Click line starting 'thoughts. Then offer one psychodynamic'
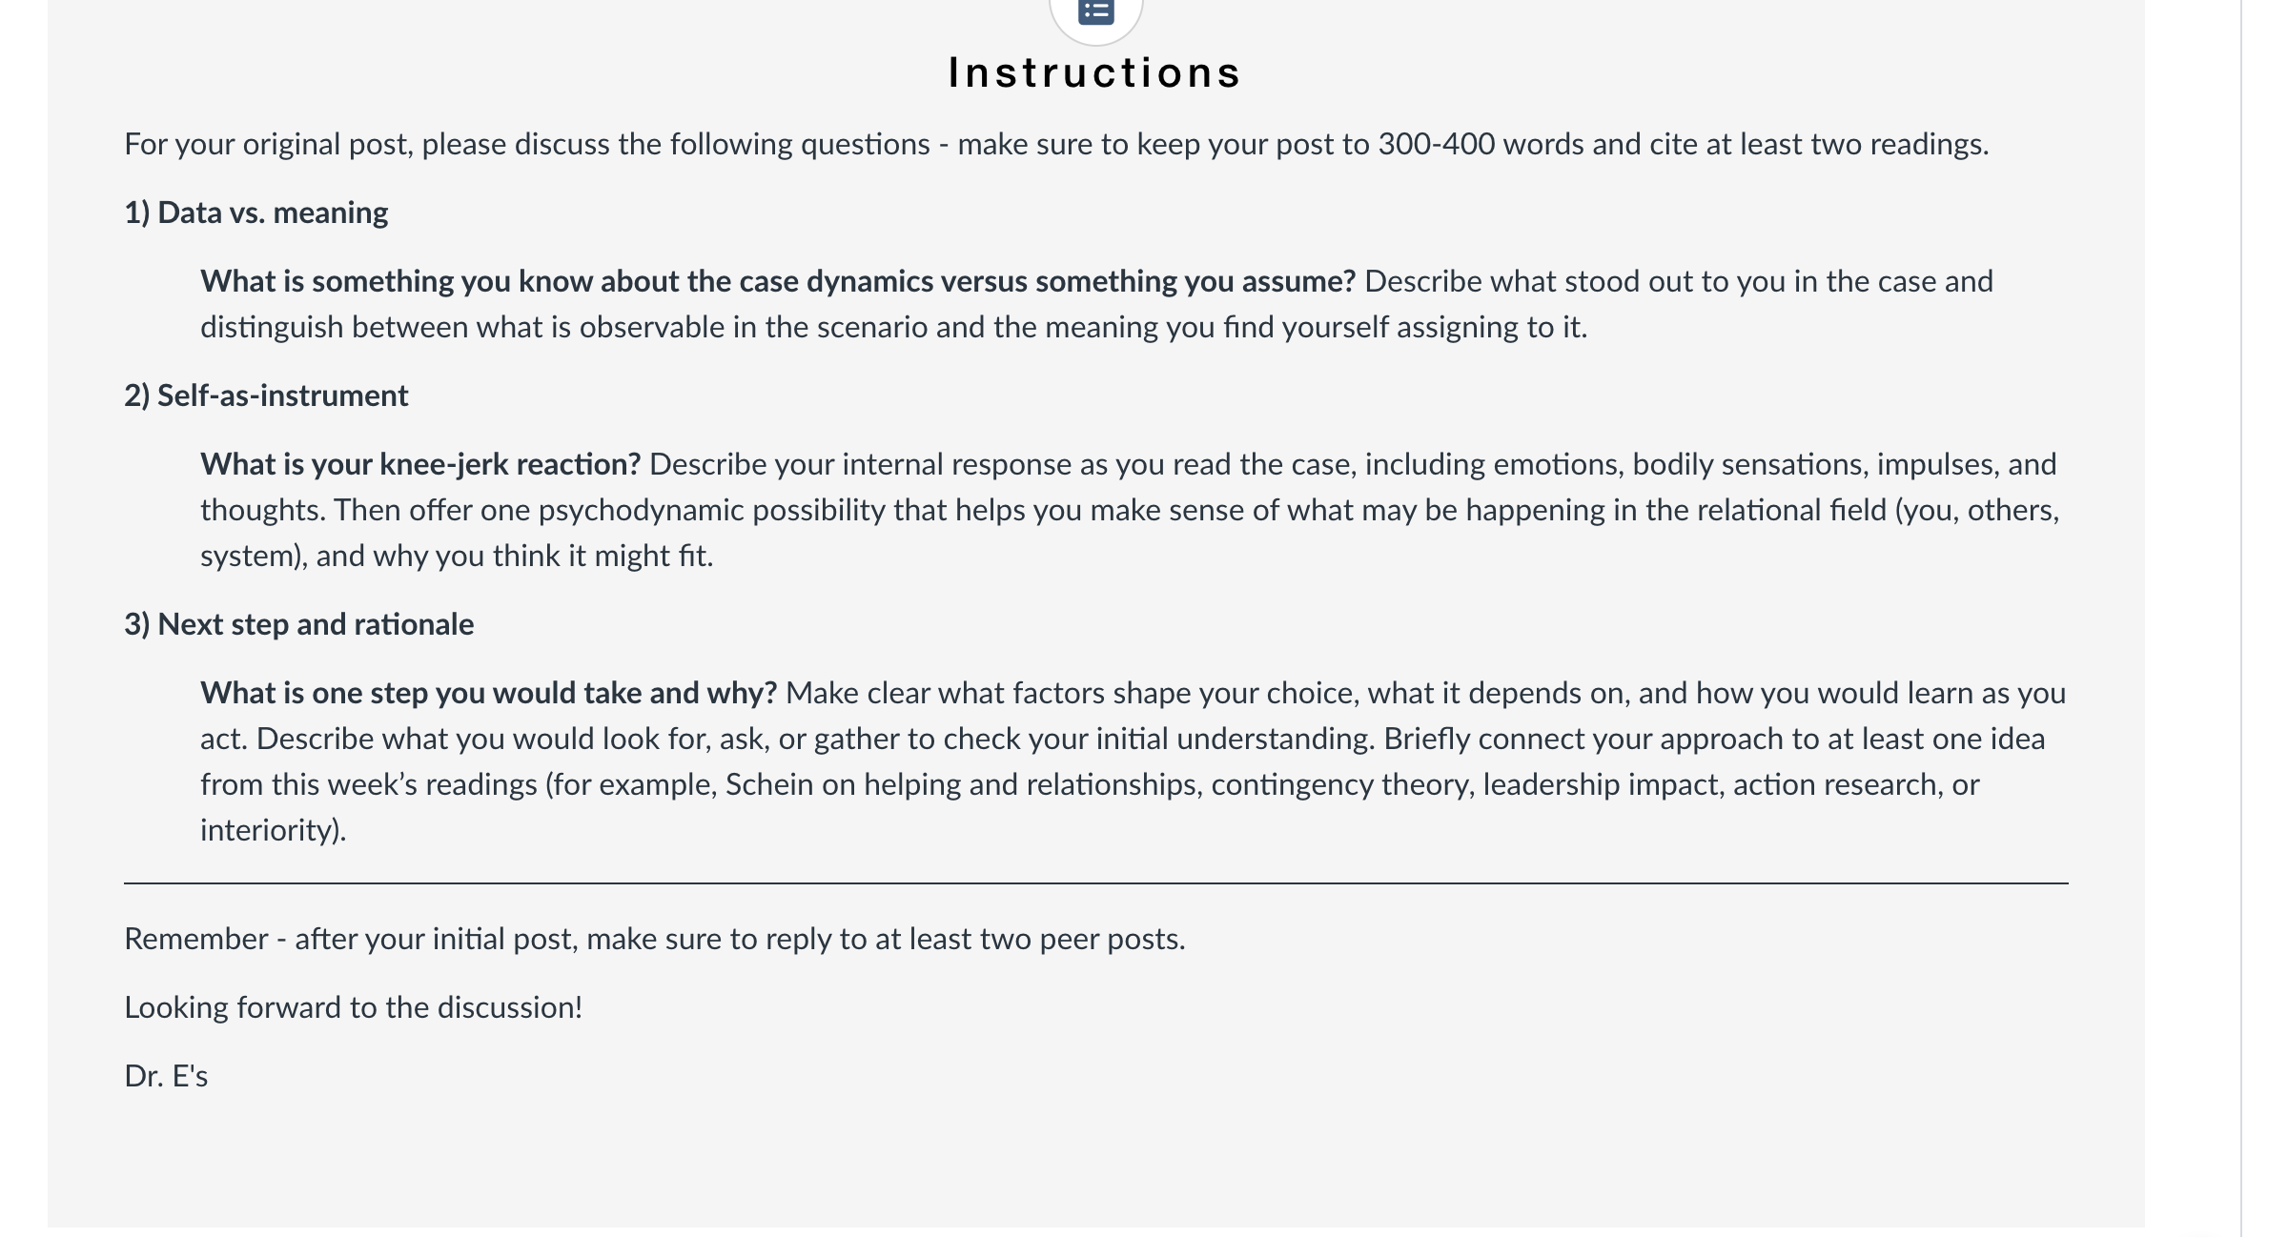 click(x=1130, y=510)
